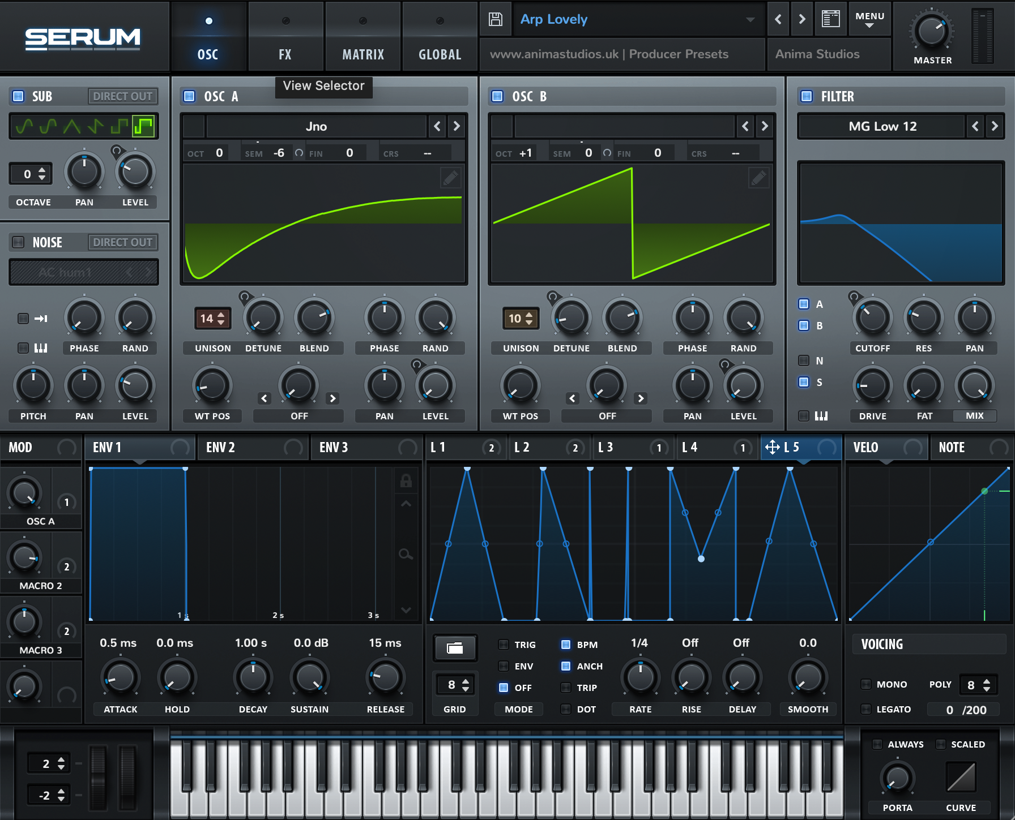This screenshot has height=820, width=1015.
Task: Open the Jno wavetable selector
Action: point(316,126)
